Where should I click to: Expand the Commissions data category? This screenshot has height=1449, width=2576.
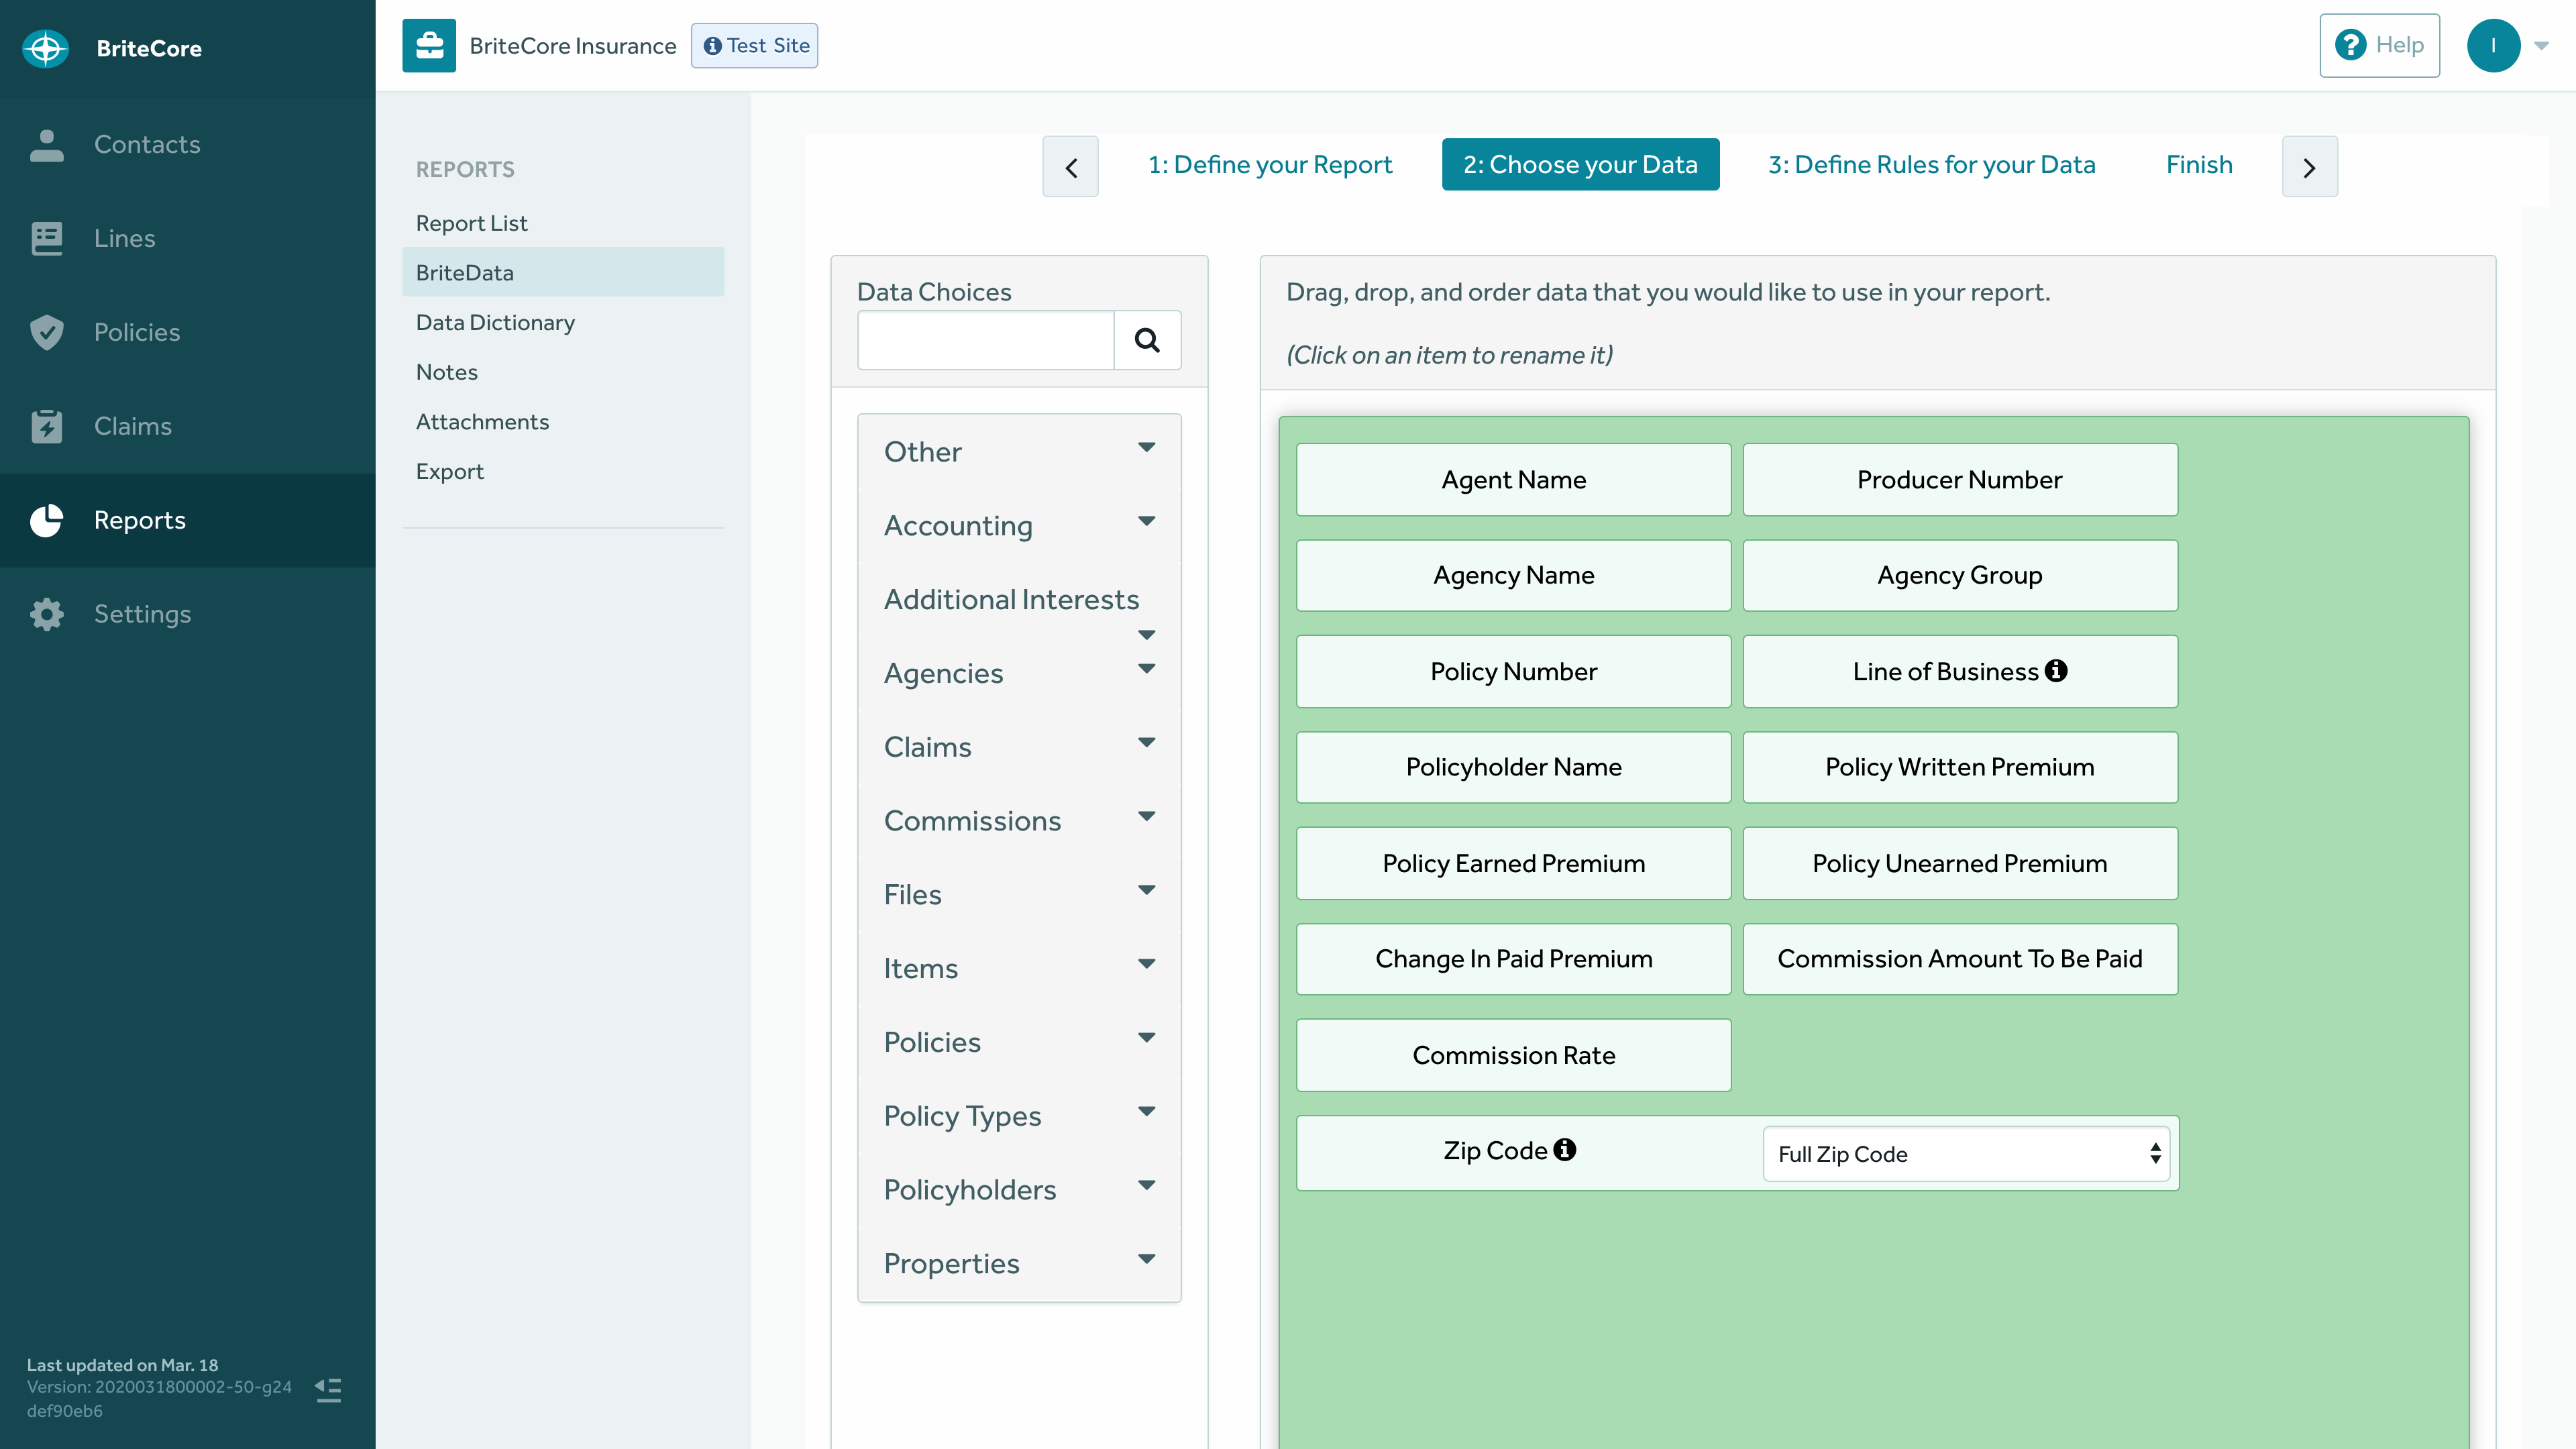click(x=1019, y=821)
